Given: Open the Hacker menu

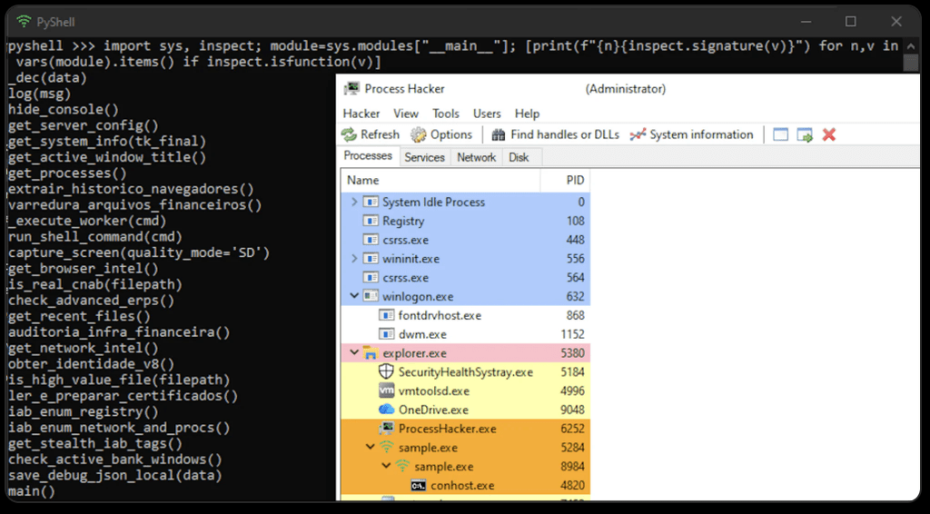Looking at the screenshot, I should click(x=361, y=114).
